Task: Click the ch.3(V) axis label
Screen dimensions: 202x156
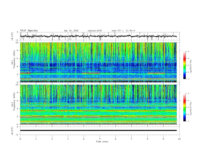Action: point(13,131)
